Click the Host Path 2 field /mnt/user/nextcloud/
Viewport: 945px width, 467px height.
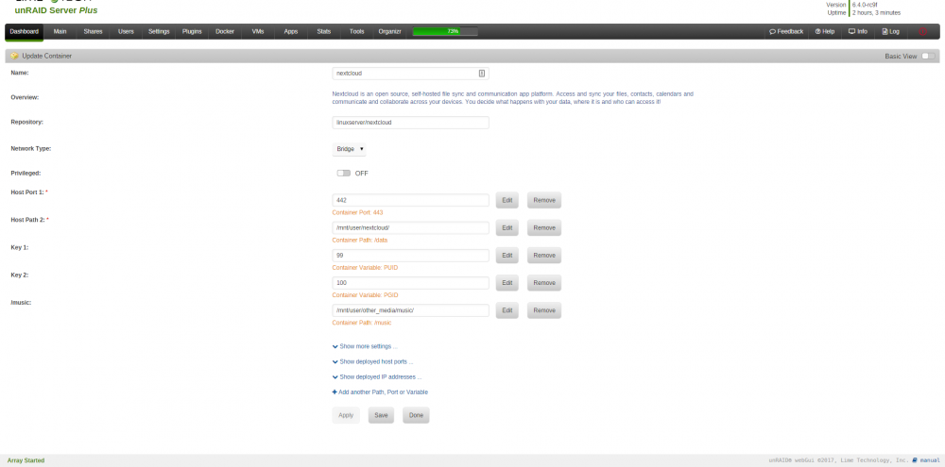coord(410,228)
